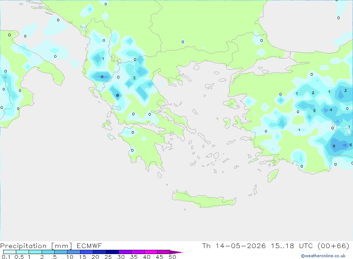Click the island of Crete on map
Viewport: 353px width, 259px height.
204,199
